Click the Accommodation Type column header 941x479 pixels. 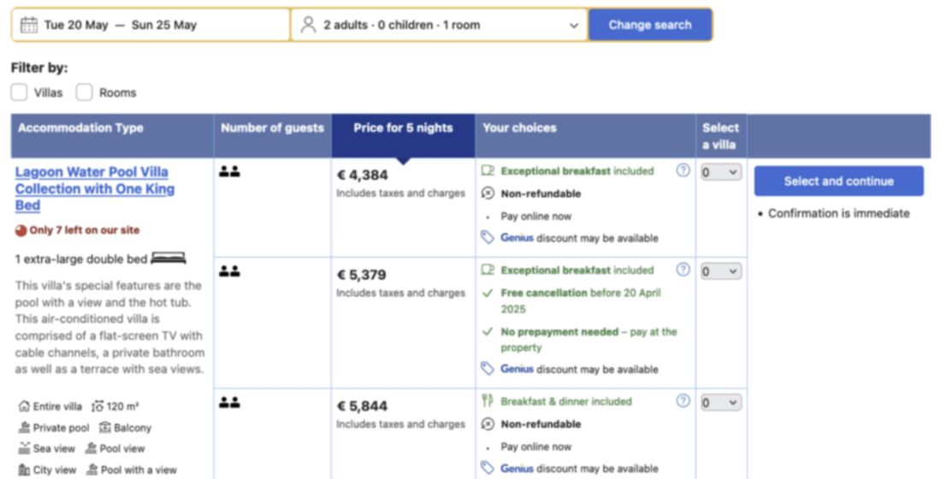click(x=81, y=128)
